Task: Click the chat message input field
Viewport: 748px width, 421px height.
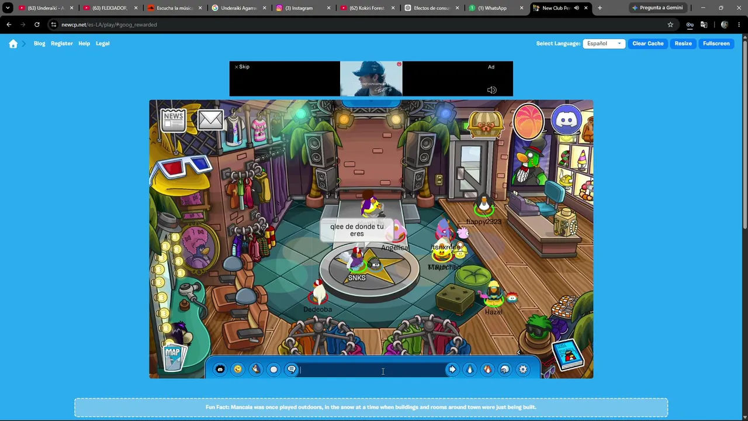Action: (x=372, y=370)
